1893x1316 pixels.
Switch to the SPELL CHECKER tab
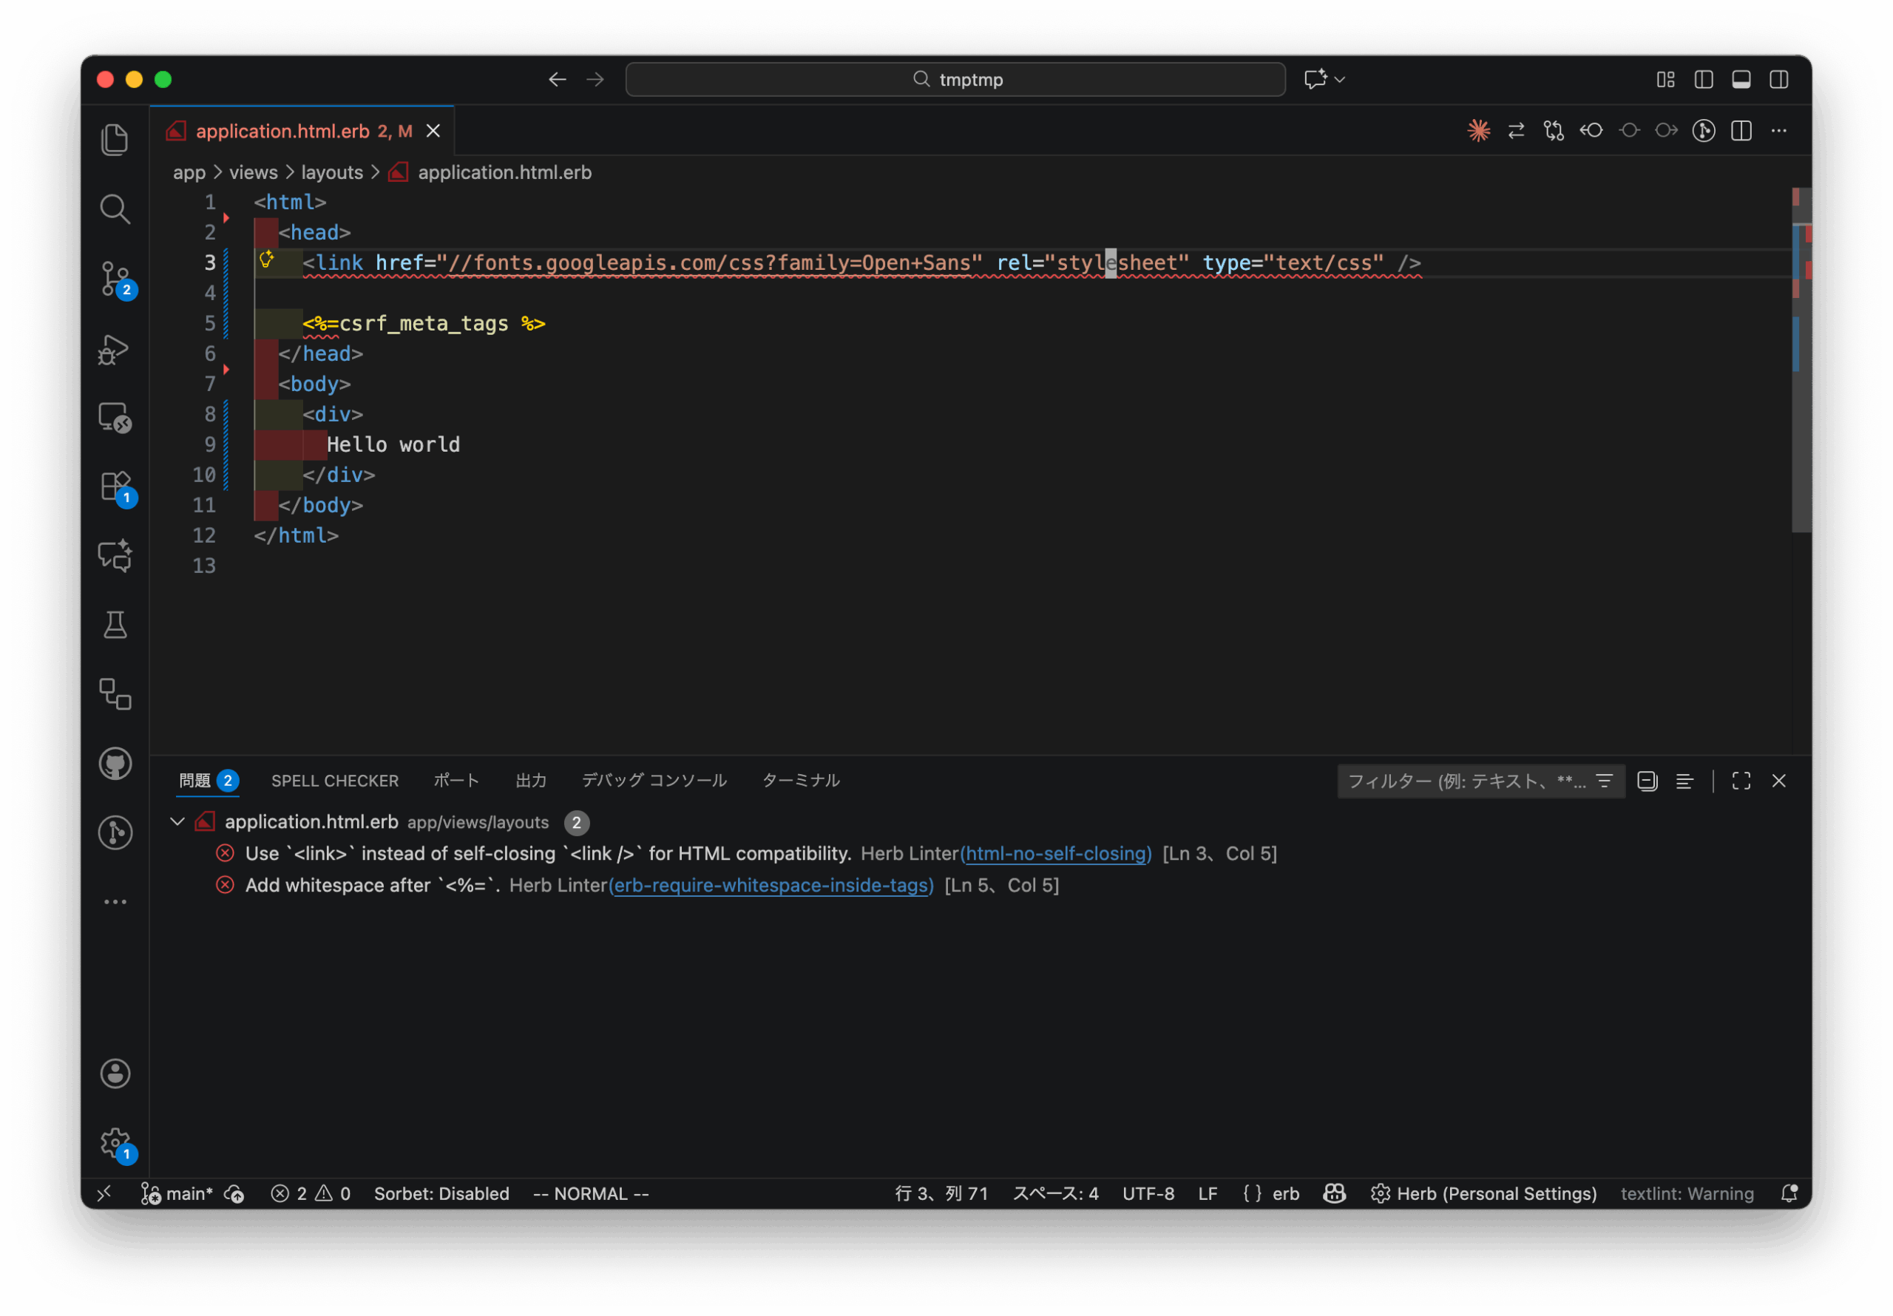coord(335,781)
